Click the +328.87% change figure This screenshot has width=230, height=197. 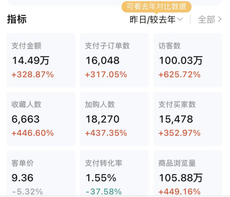(x=33, y=75)
